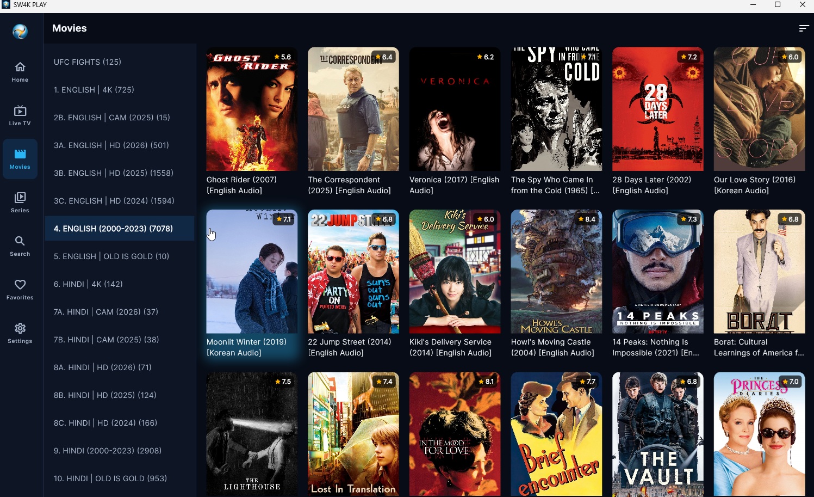This screenshot has height=497, width=814.
Task: Open the Search page
Action: click(x=20, y=246)
